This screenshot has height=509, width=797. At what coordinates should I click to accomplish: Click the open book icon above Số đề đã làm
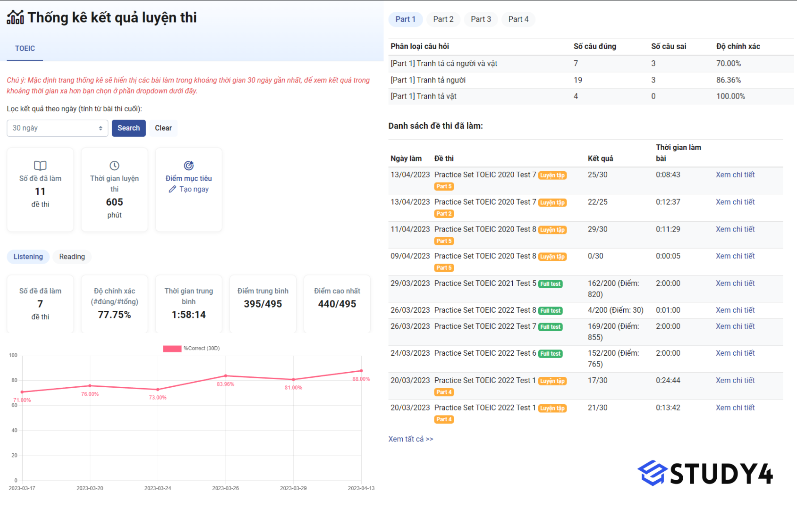click(40, 166)
